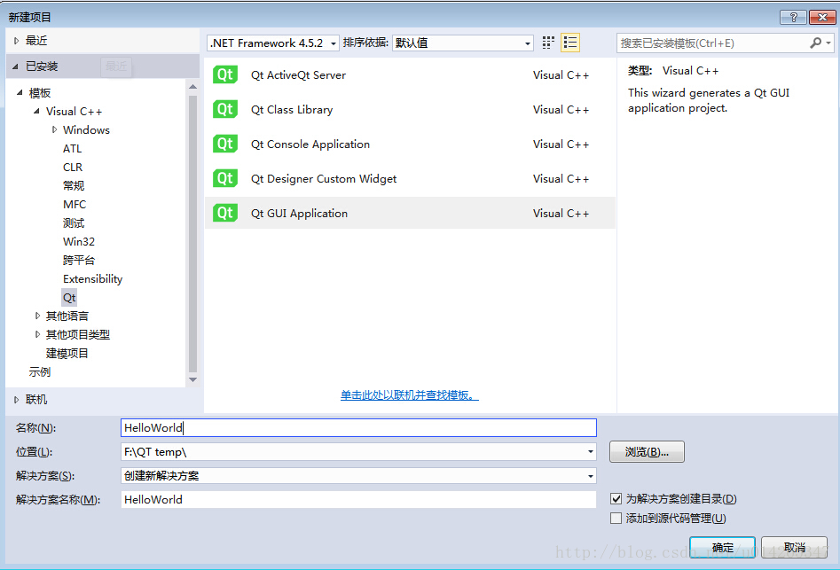
Task: Click tree scrollbar down arrow
Action: (192, 380)
